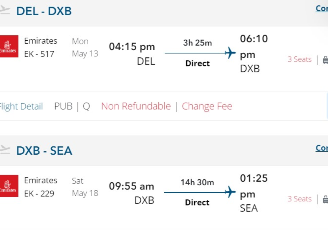Click the 04:15 pm departure time
The image size is (328, 230).
coord(132,47)
